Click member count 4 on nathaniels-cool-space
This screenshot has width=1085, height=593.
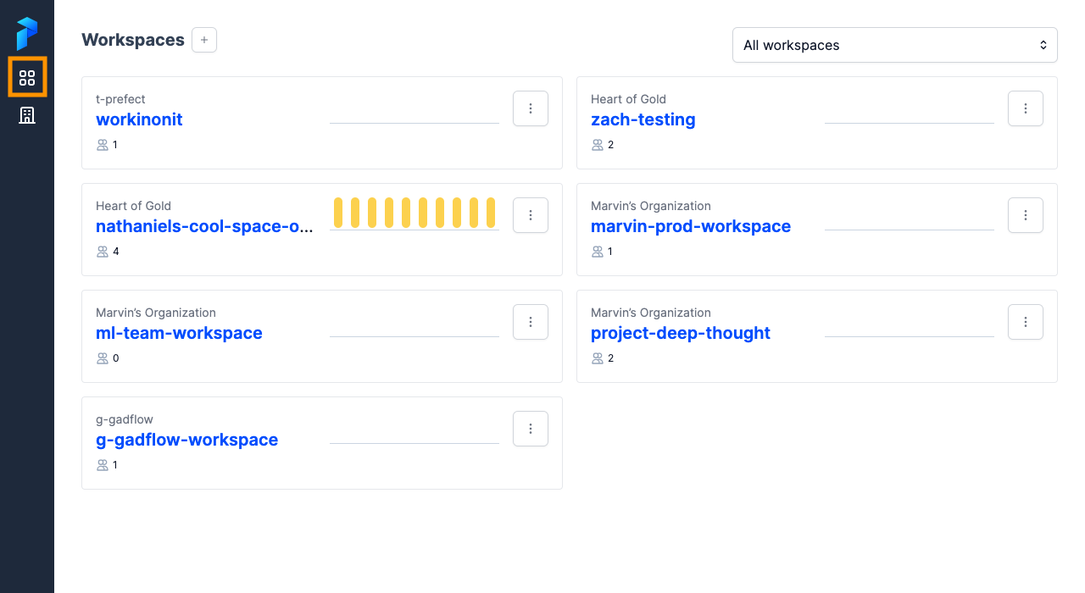tap(116, 252)
